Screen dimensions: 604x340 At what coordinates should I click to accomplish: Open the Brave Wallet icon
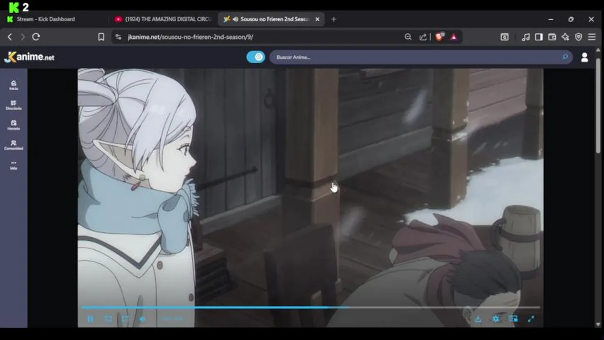(x=552, y=37)
